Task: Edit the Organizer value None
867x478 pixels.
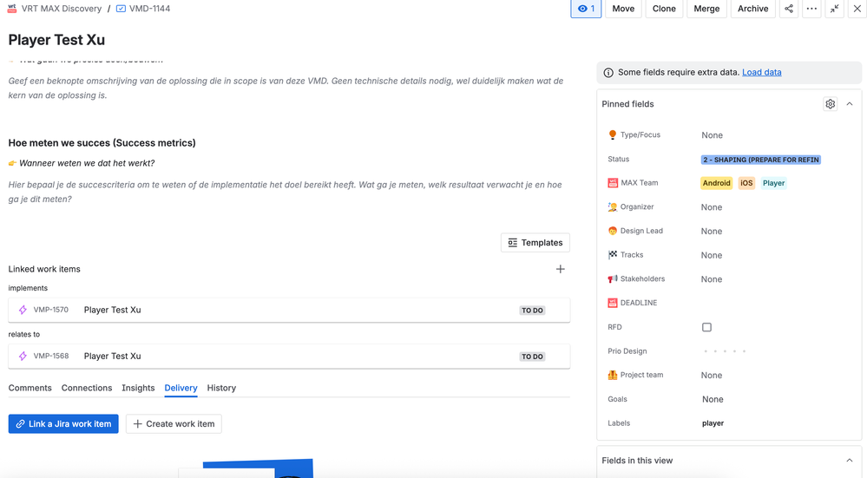Action: pyautogui.click(x=712, y=207)
